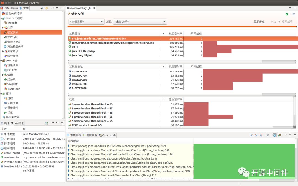Open first 未做选择 dropdown
298x186 pixels.
point(86,22)
